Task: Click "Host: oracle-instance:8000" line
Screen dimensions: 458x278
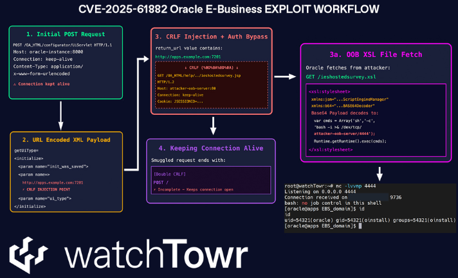Action: pos(48,52)
